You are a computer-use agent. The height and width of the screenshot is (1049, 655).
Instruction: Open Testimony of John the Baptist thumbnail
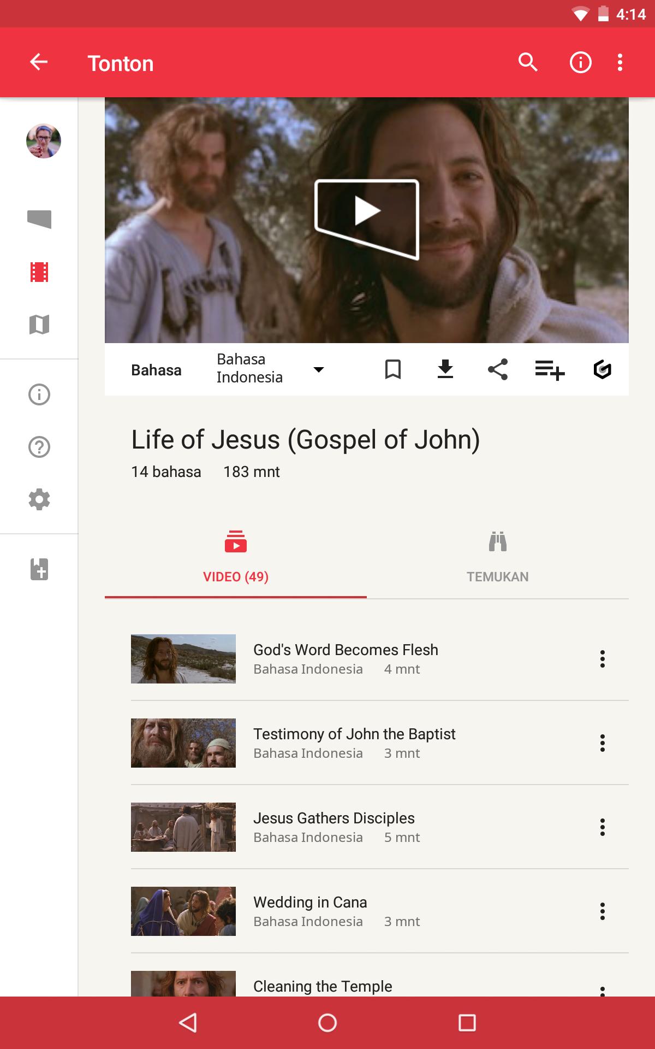(183, 743)
